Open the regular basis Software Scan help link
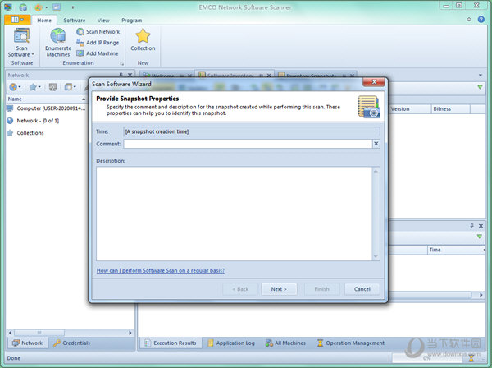The height and width of the screenshot is (368, 492). tap(161, 270)
